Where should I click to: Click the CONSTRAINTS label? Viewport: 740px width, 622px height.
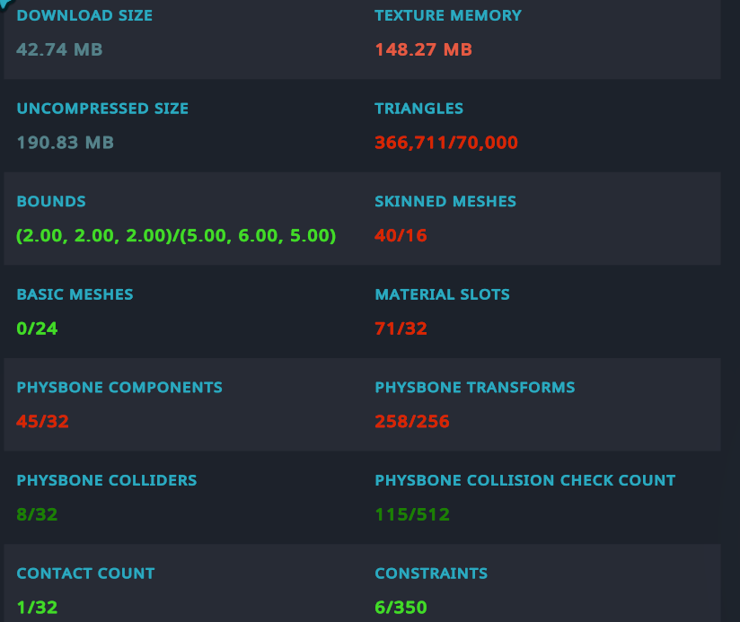pos(431,573)
